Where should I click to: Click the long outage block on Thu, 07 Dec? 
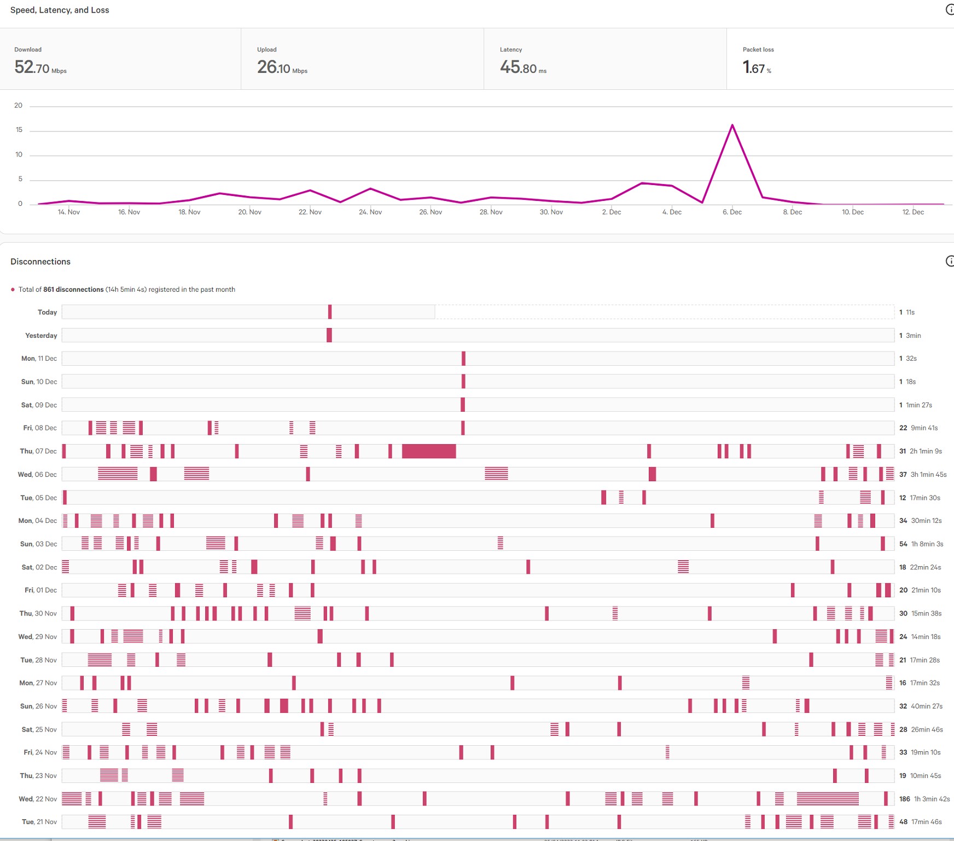[429, 451]
